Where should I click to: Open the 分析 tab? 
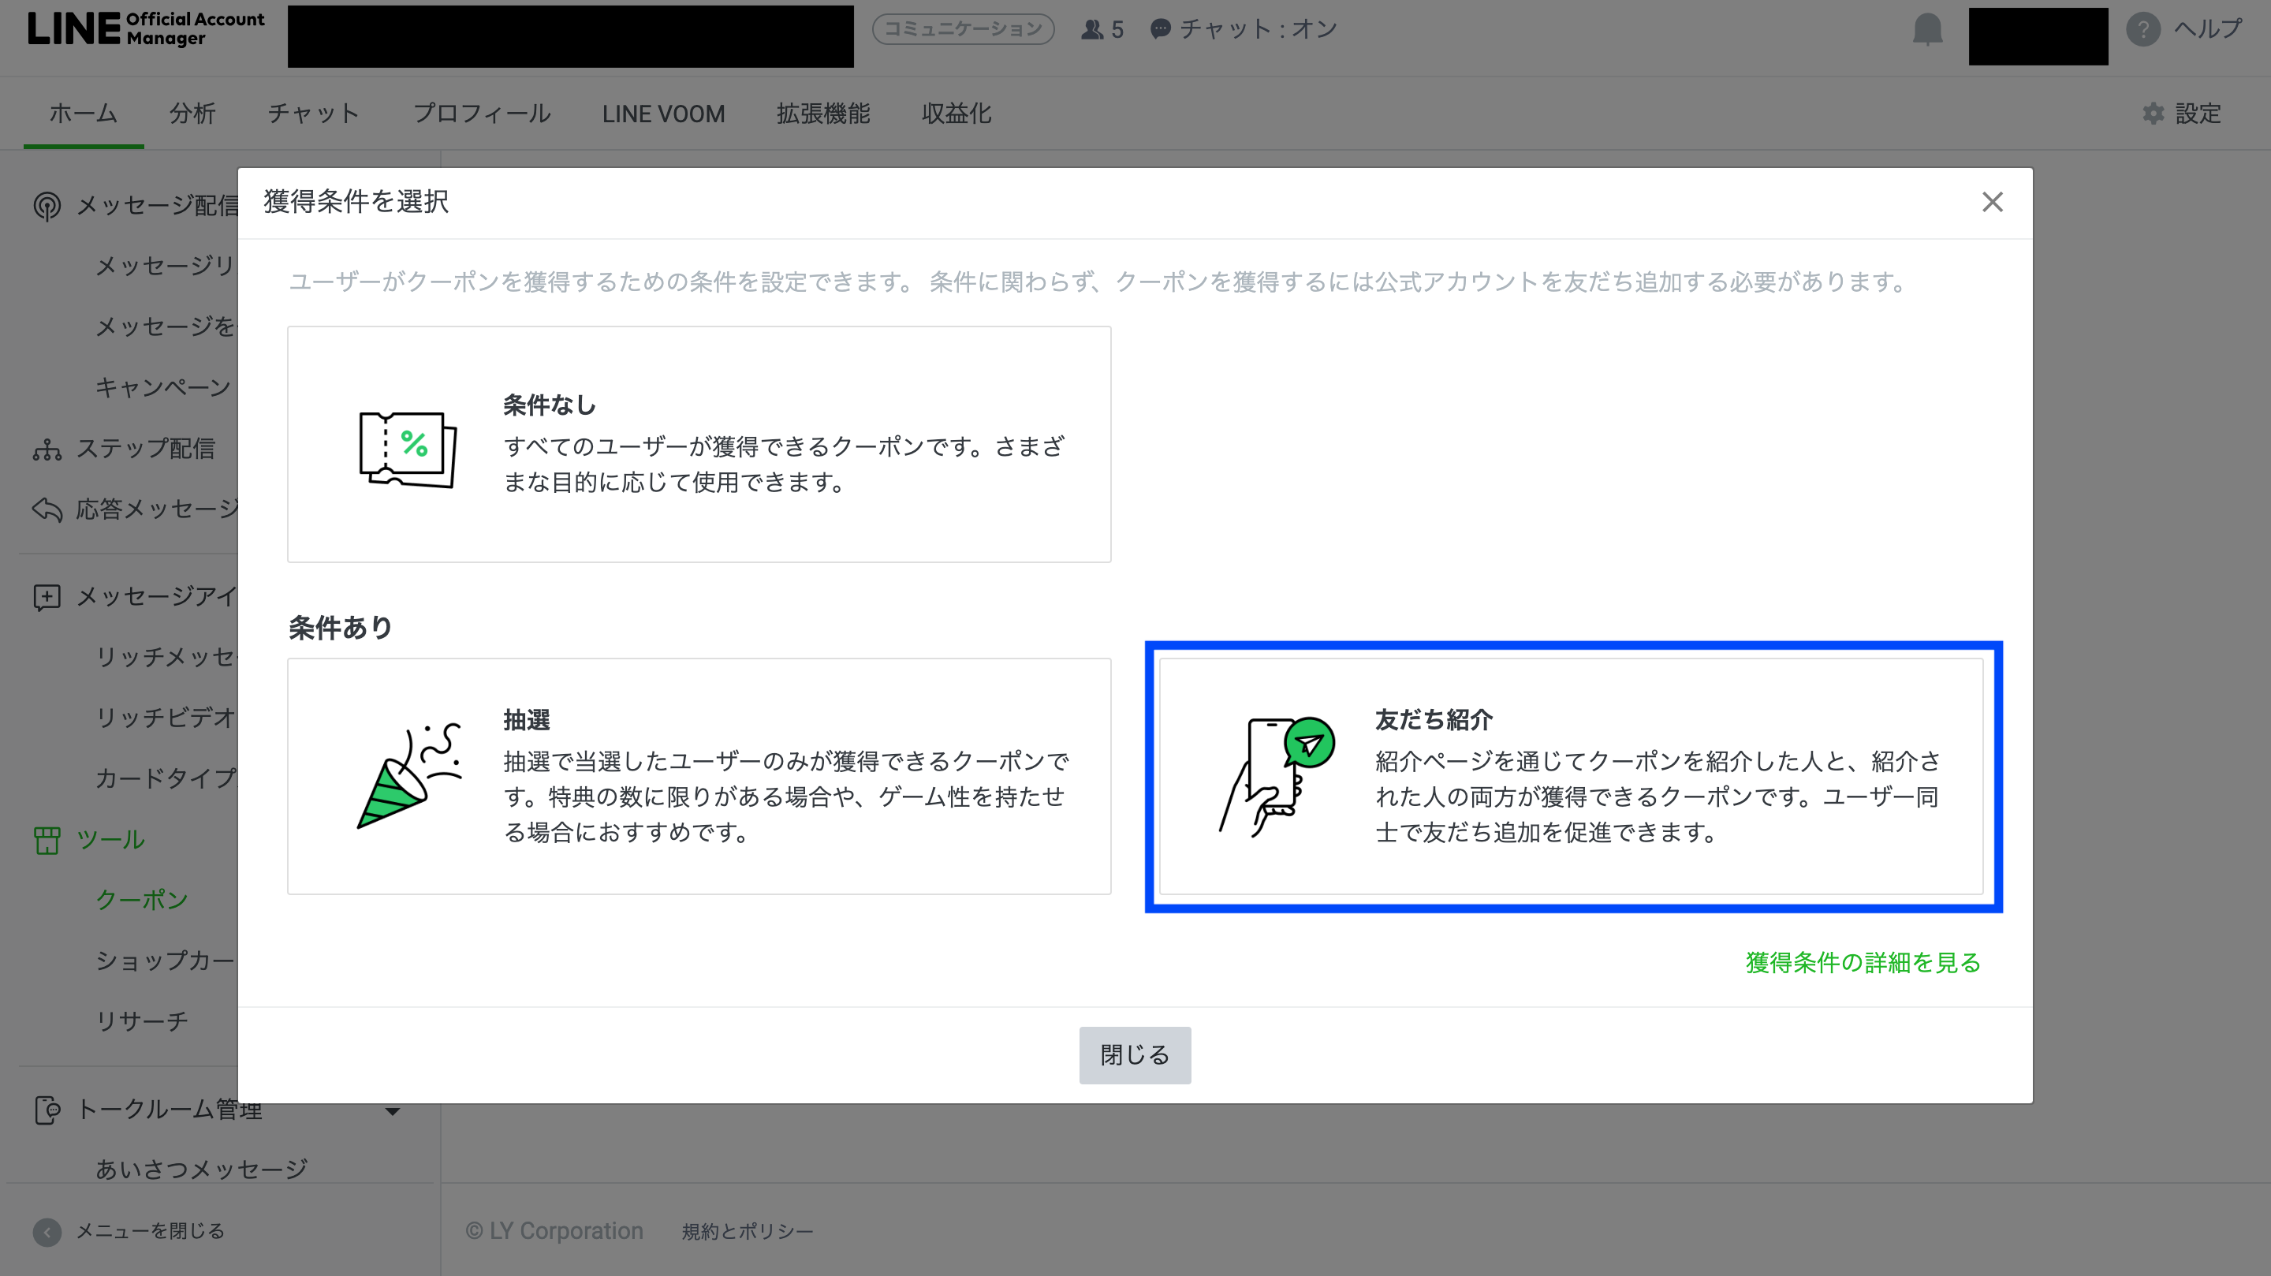click(192, 114)
